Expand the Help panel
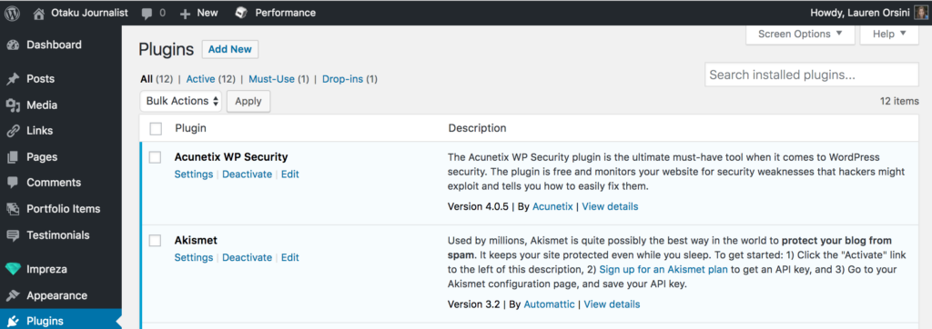The height and width of the screenshot is (329, 932). coord(890,34)
